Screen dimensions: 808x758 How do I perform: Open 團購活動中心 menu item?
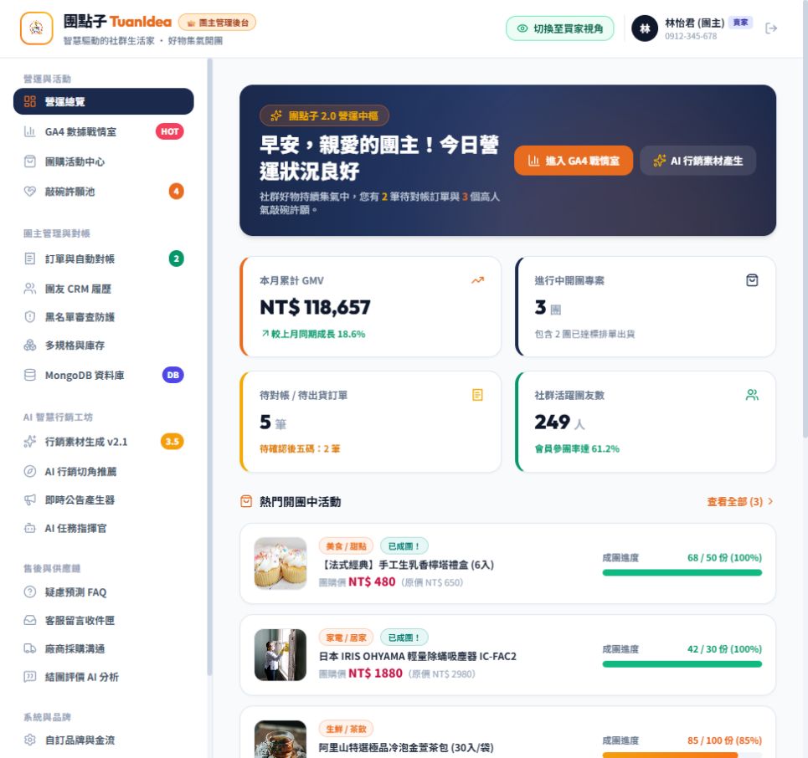click(x=104, y=161)
